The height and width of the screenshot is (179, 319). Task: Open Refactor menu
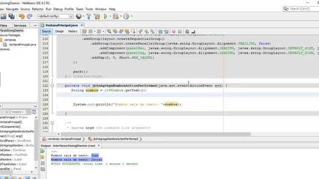tap(38, 9)
